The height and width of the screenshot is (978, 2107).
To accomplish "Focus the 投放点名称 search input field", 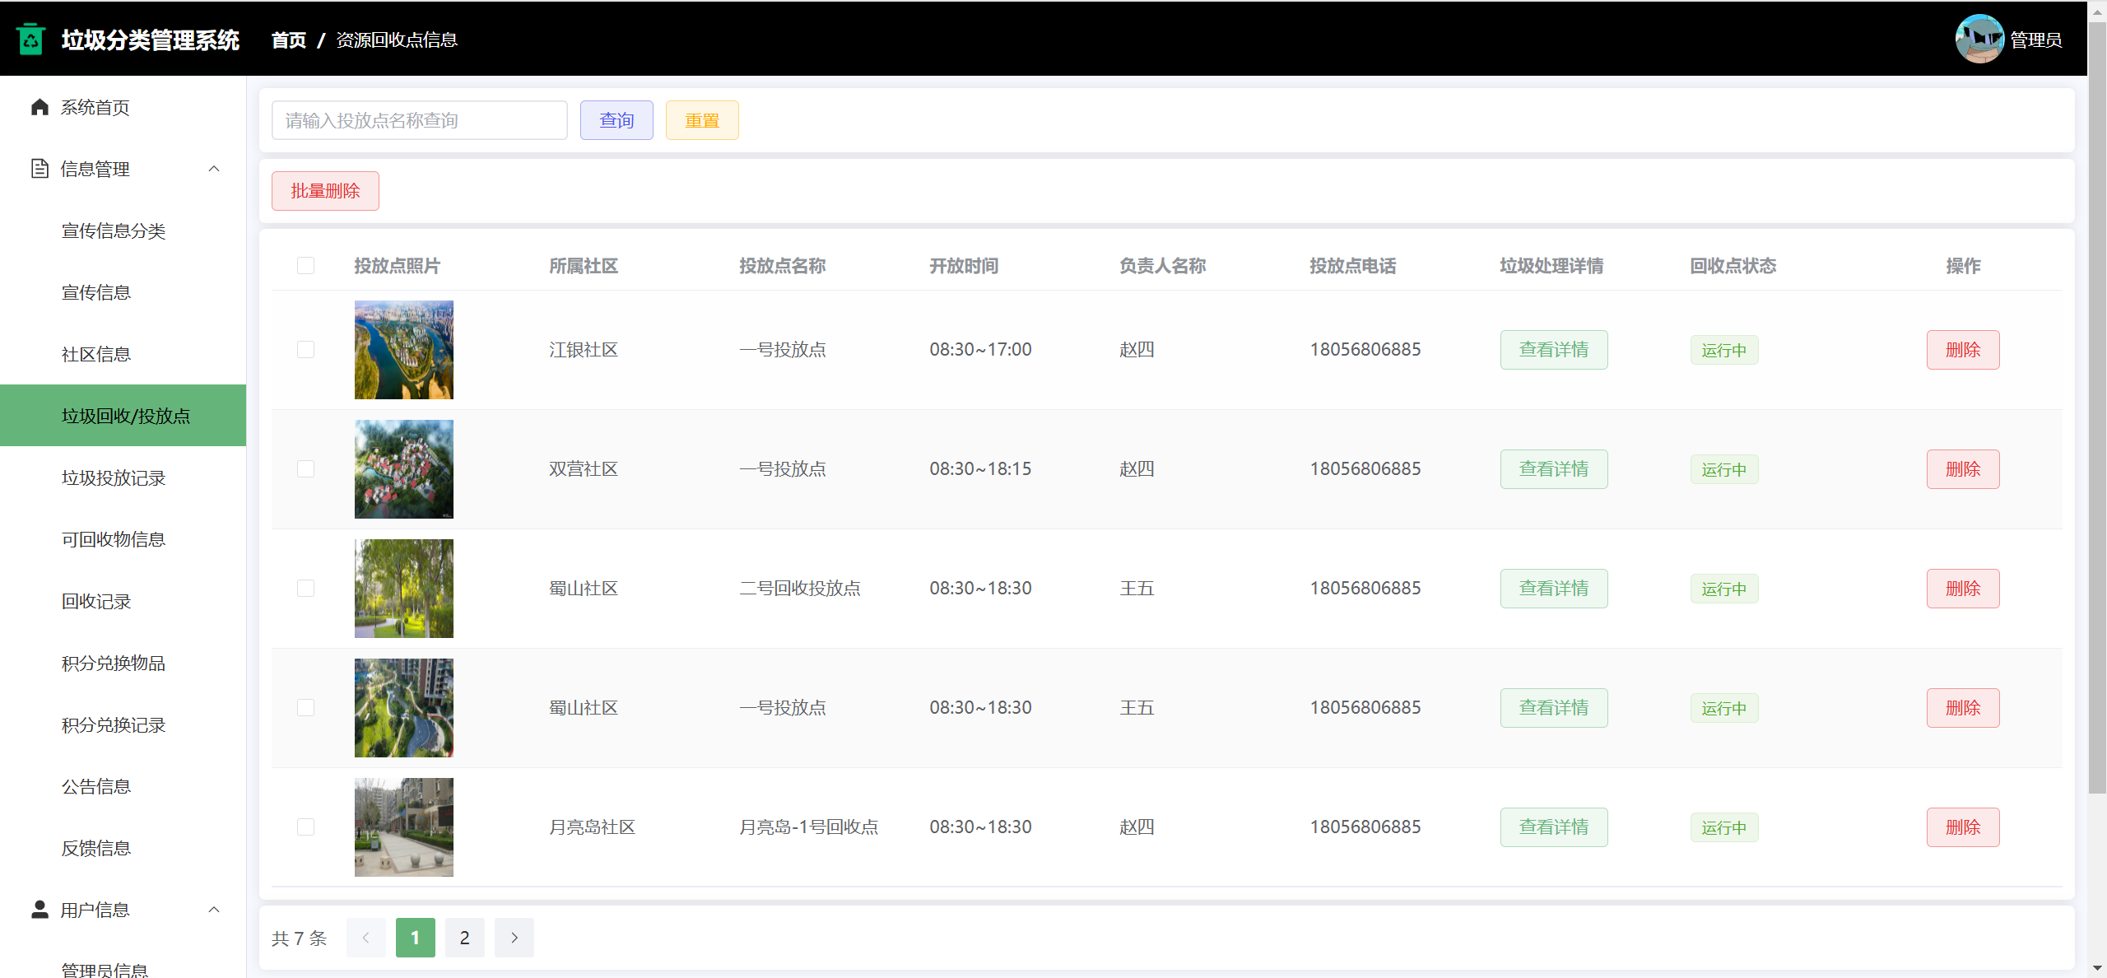I will [419, 120].
